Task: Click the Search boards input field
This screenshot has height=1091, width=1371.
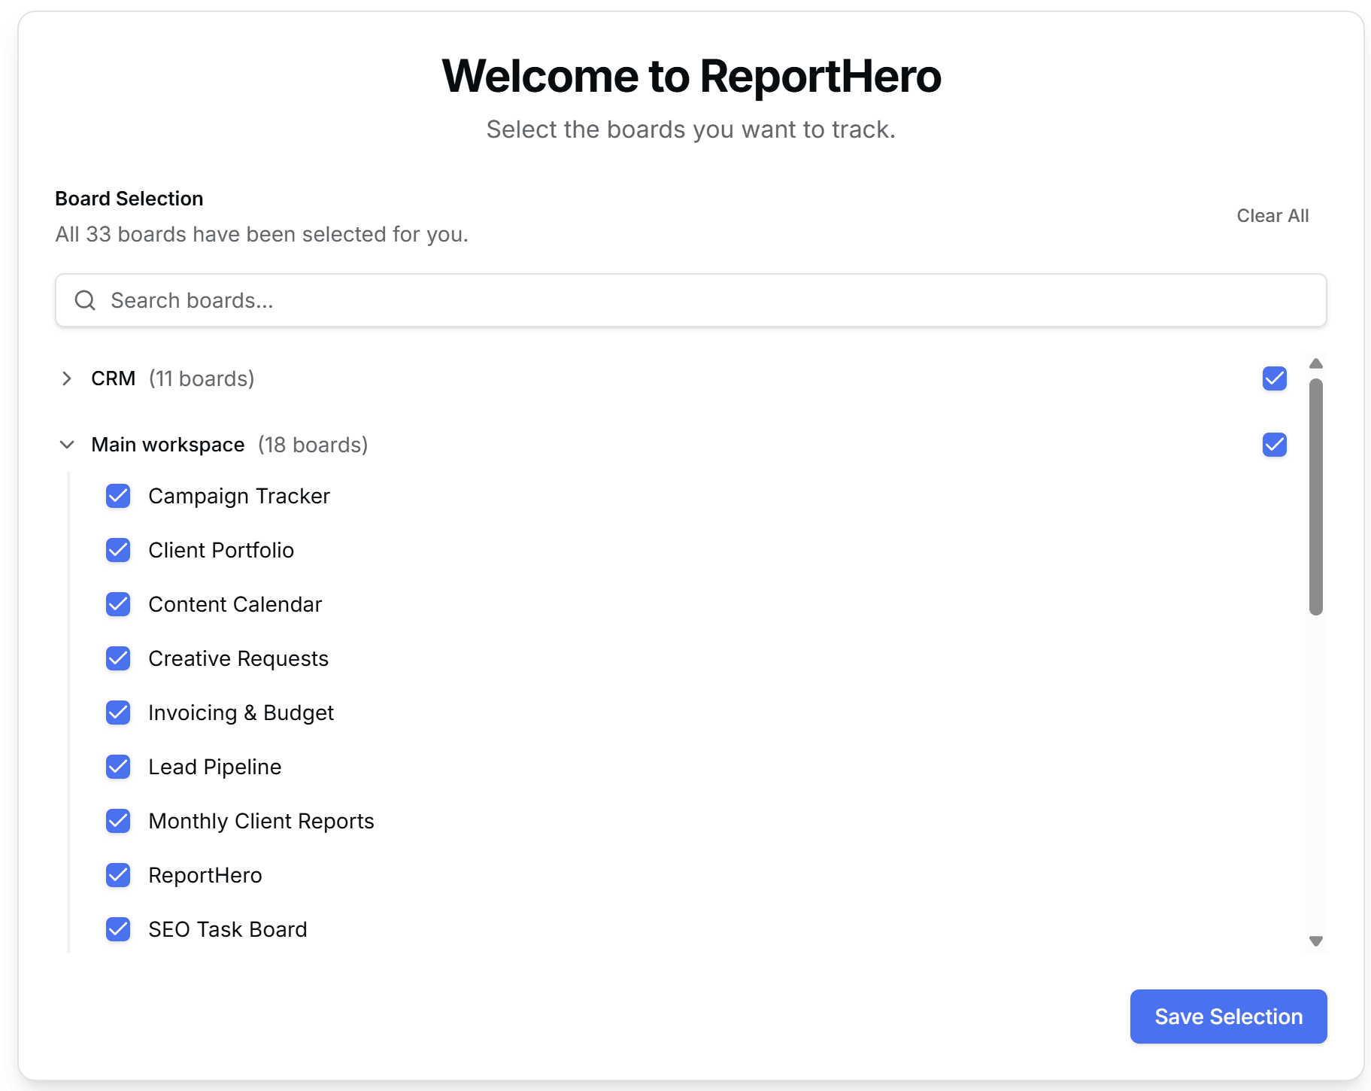Action: click(x=526, y=300)
